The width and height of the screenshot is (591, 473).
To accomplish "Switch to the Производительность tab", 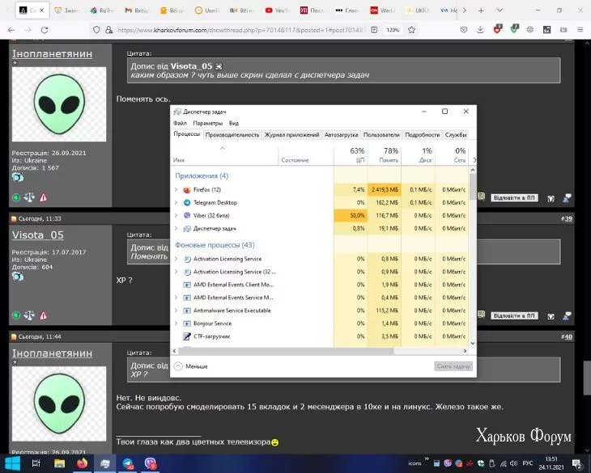I will pyautogui.click(x=232, y=135).
